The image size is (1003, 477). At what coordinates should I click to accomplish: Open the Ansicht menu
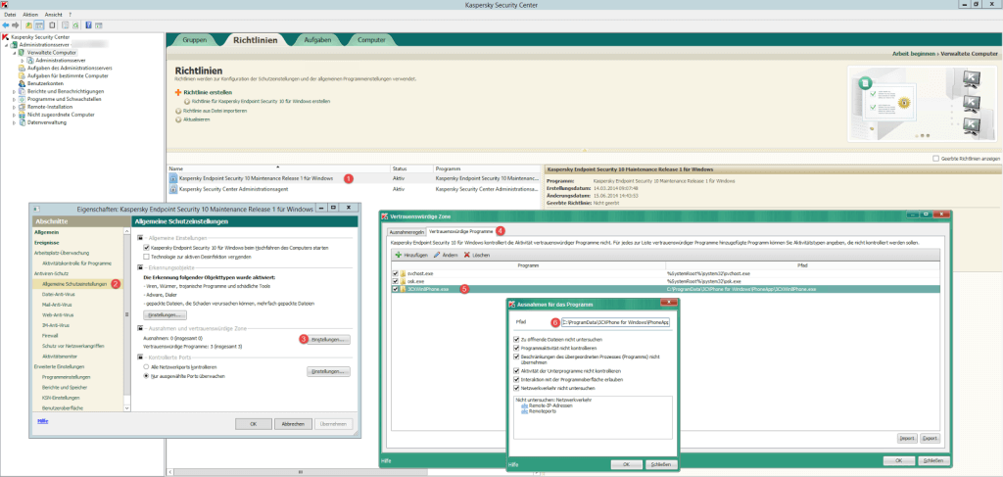[x=53, y=14]
